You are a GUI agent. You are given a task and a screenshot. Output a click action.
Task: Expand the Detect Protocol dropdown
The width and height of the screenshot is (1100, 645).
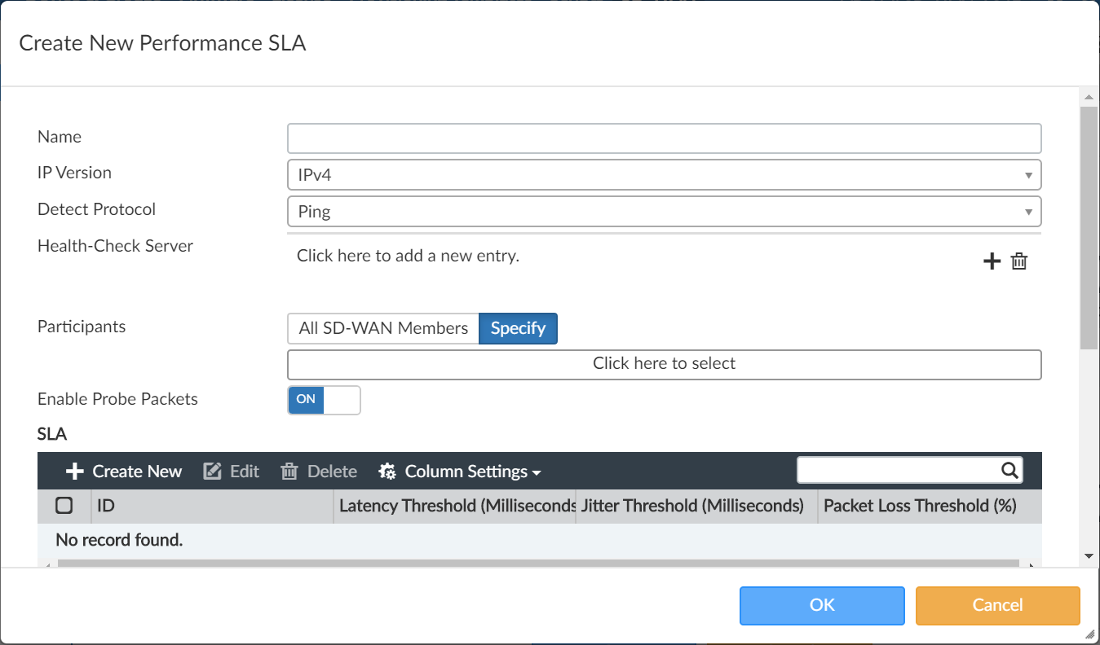click(x=664, y=212)
